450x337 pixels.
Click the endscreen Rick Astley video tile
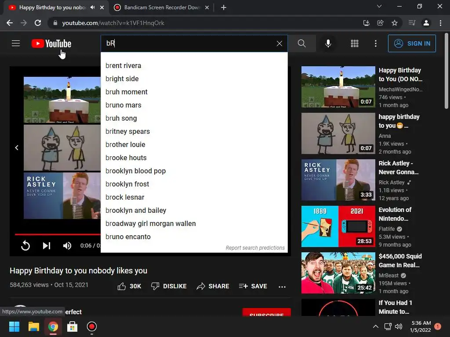(62, 196)
